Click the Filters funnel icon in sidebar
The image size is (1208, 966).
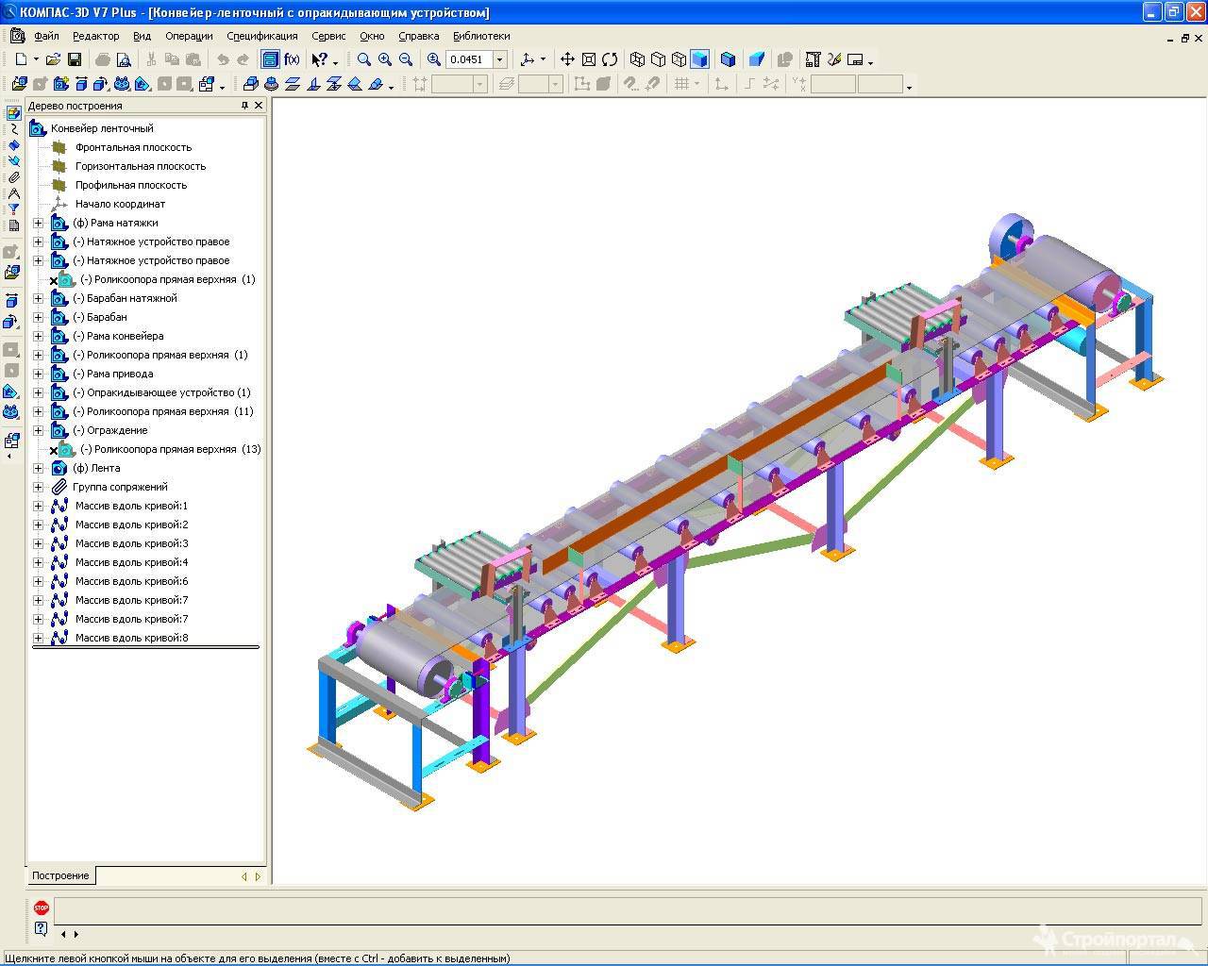pyautogui.click(x=13, y=209)
